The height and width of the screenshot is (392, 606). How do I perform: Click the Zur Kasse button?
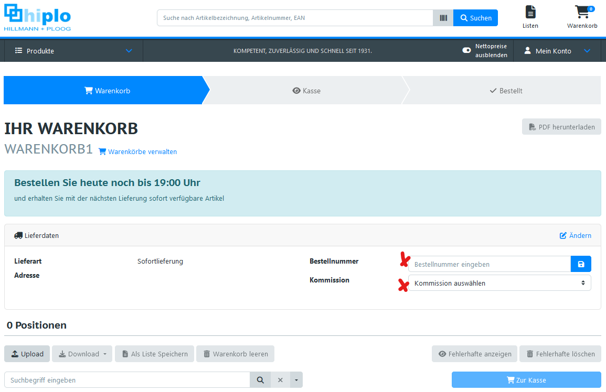coord(526,380)
